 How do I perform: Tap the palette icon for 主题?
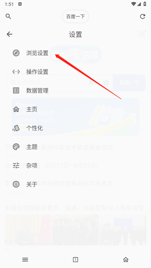pyautogui.click(x=16, y=147)
